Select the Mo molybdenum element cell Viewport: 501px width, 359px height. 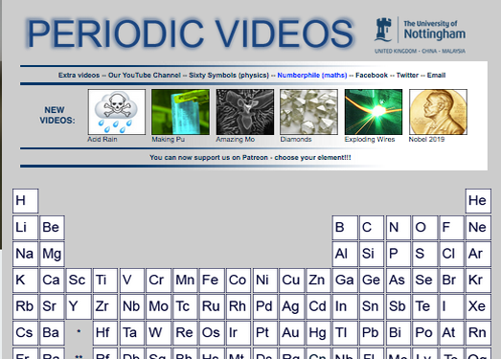pyautogui.click(x=158, y=306)
